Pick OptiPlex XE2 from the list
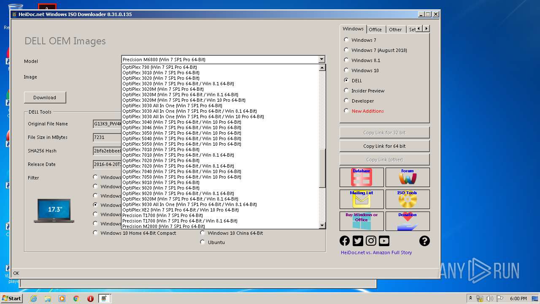This screenshot has height=304, width=540. coord(220,210)
